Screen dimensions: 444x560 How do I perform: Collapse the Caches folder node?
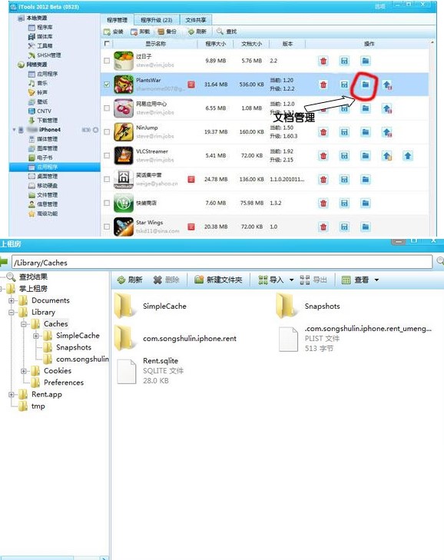[x=24, y=324]
